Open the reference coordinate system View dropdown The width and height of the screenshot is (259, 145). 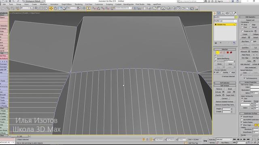click(x=72, y=8)
